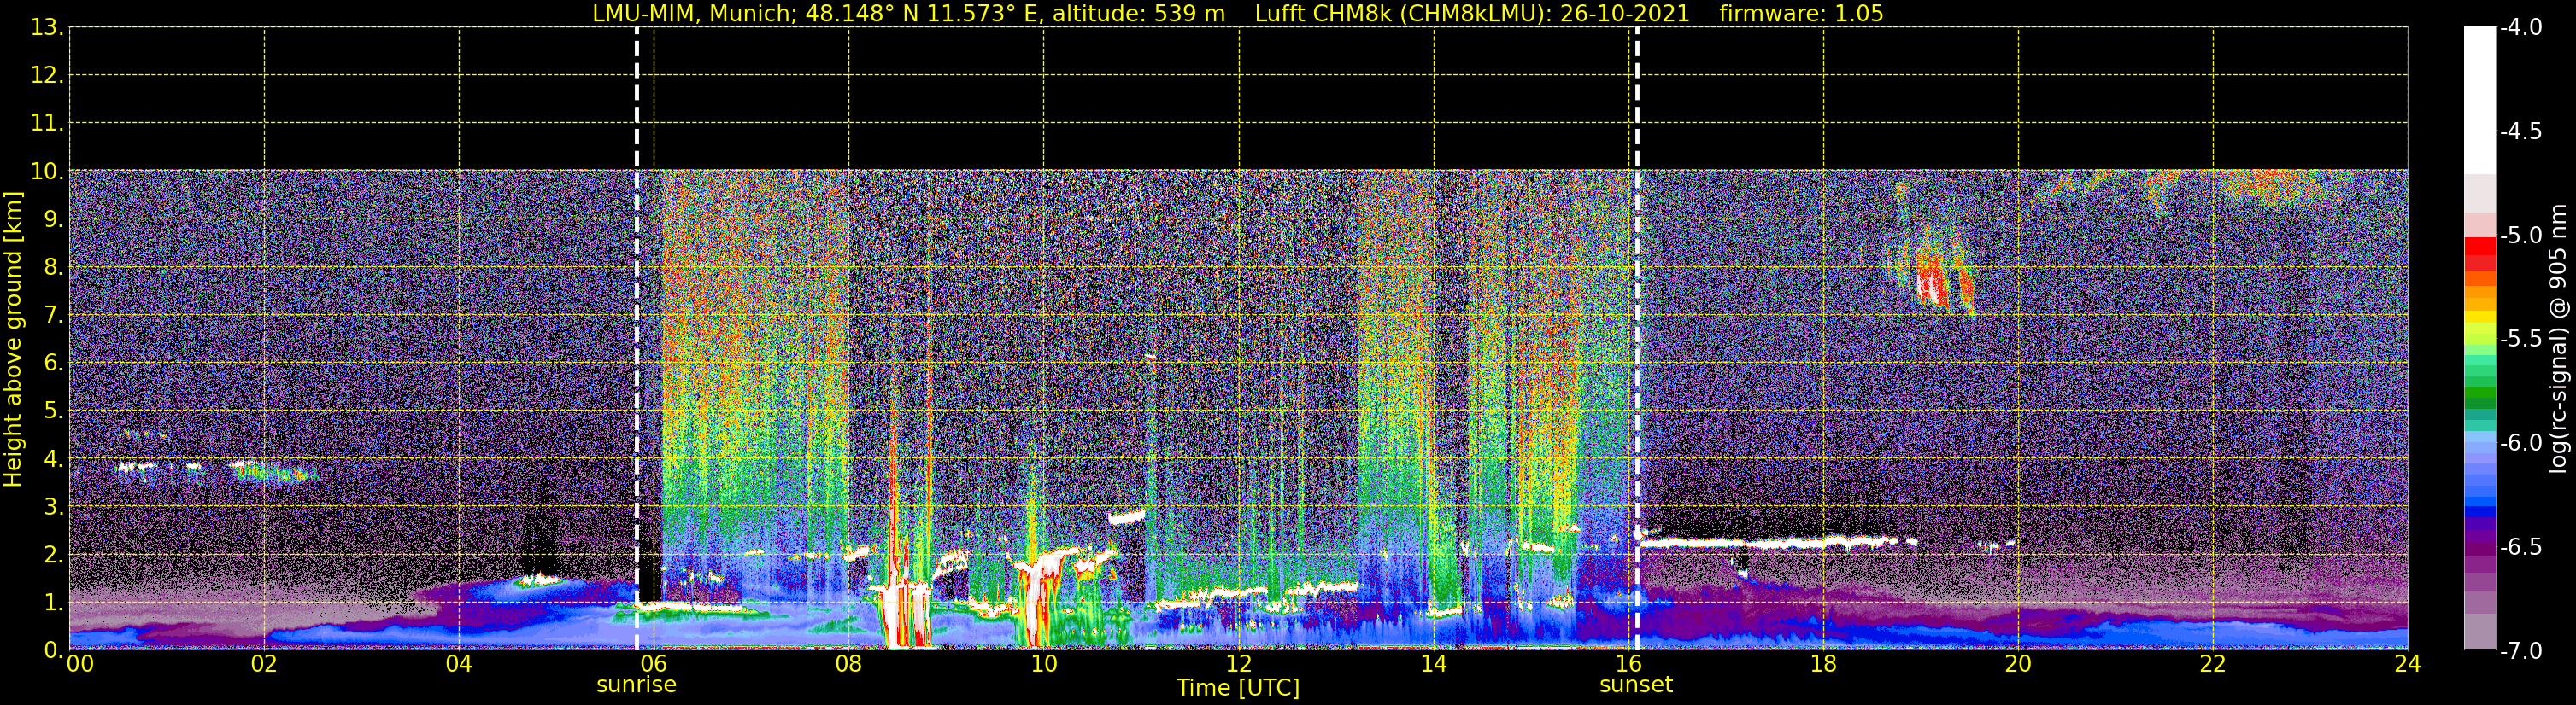
Task: Click the '-4.0' colorbar tick label
Action: [2521, 27]
